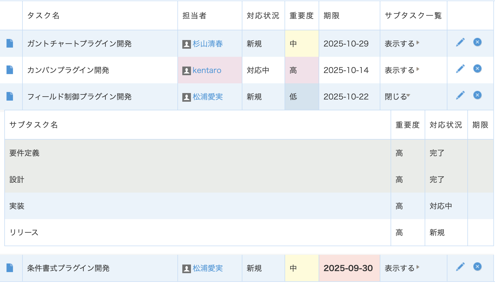Delete the ガントチャートプラグイン開発 record

477,42
